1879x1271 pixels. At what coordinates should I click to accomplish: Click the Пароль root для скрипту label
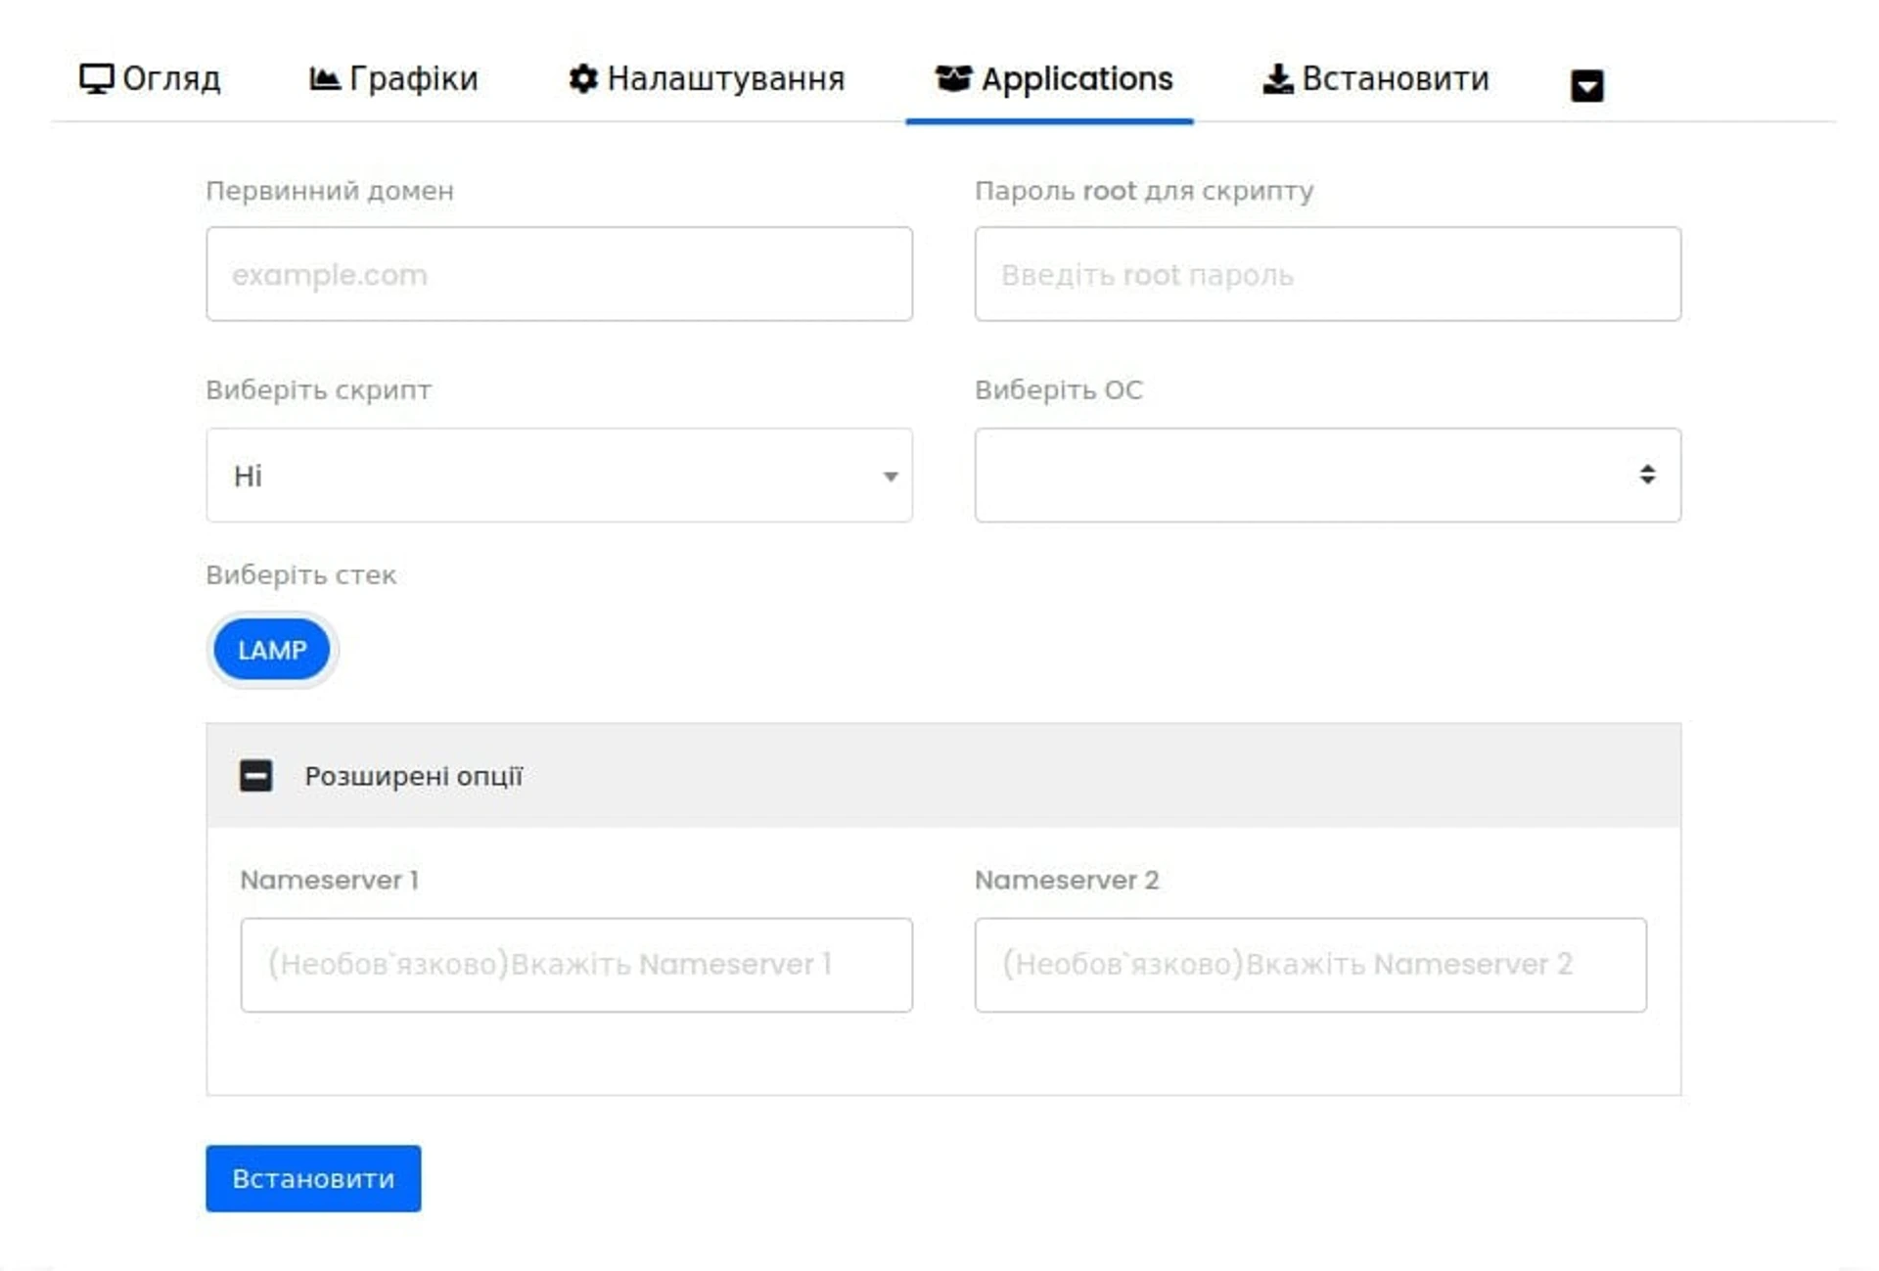pos(1144,191)
